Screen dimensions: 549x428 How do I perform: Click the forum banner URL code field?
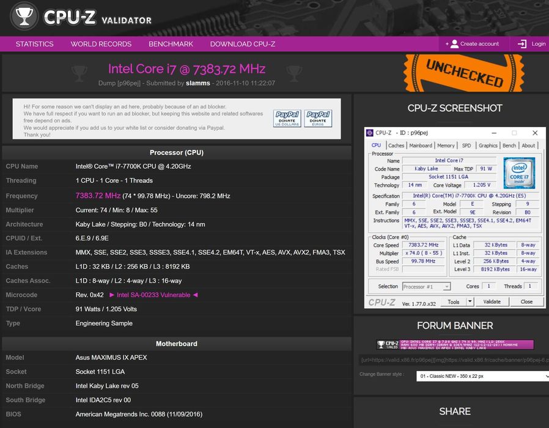click(454, 360)
